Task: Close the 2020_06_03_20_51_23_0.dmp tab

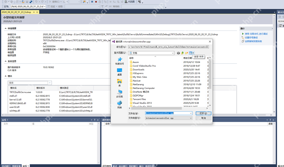Action: coord(37,12)
